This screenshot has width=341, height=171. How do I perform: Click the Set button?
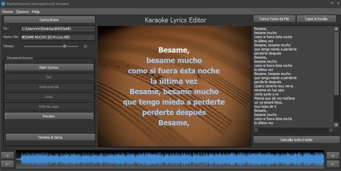coord(49,77)
